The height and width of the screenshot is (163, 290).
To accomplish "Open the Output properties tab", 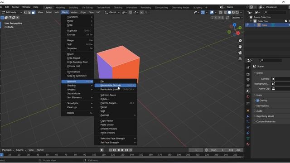I will [x=248, y=80].
